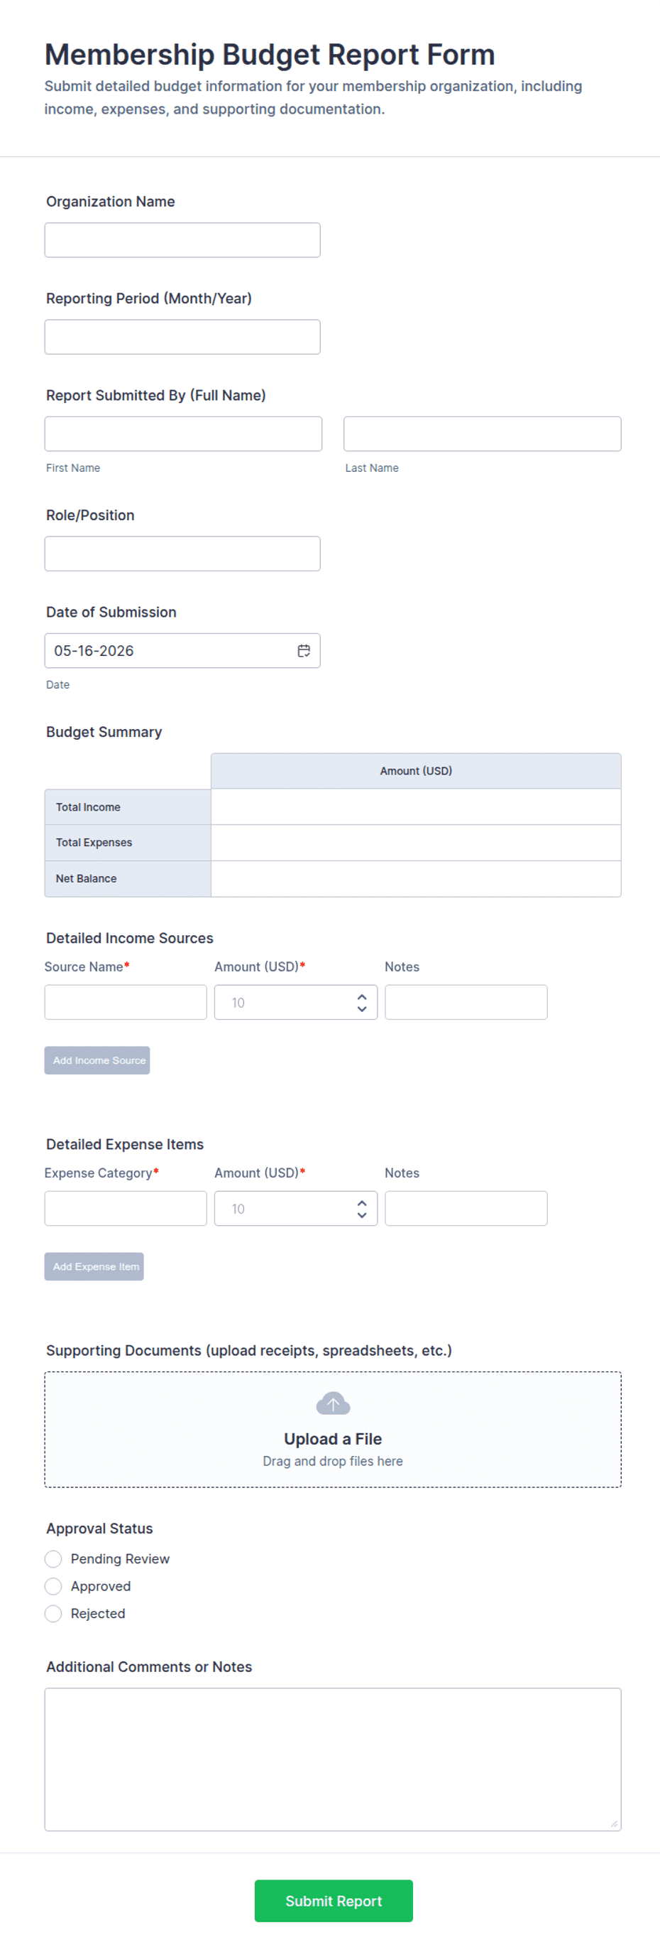
Task: Select the Rejected radio option
Action: click(53, 1613)
